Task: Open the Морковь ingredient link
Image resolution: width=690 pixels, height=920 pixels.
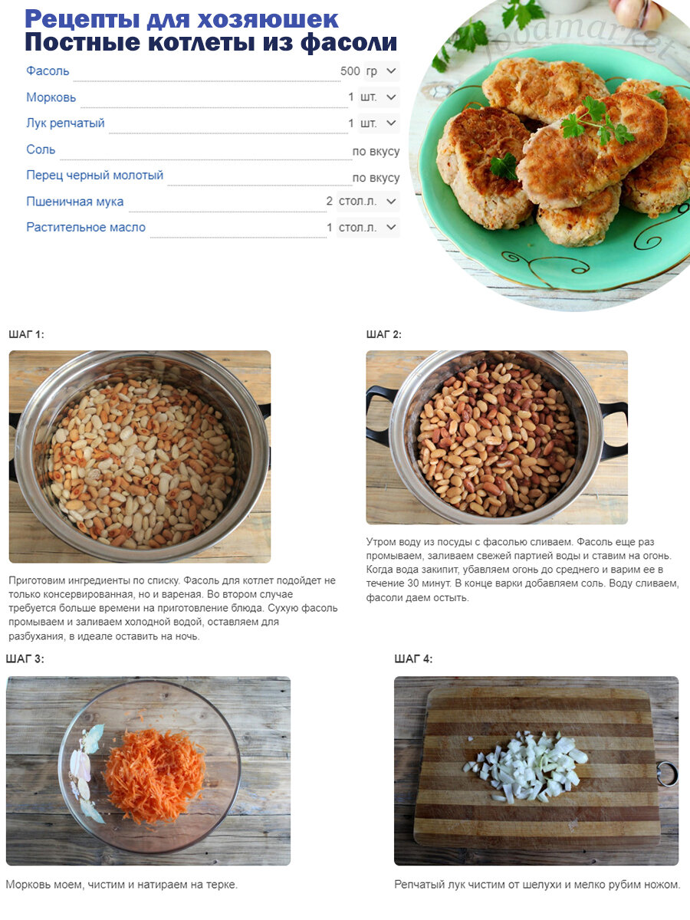Action: (x=51, y=97)
